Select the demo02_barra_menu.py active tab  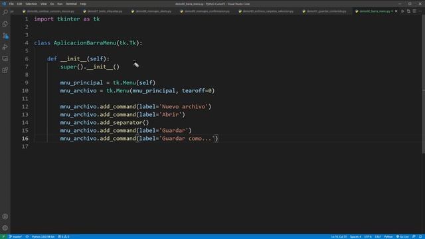[375, 11]
